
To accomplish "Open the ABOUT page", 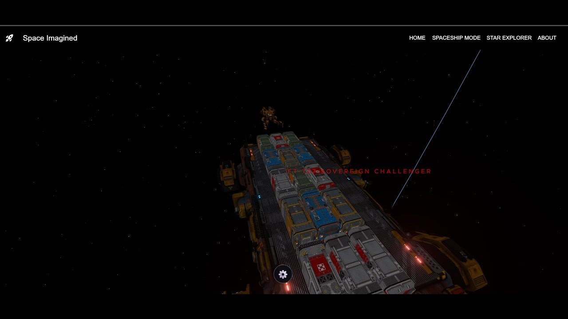I will click(x=547, y=38).
